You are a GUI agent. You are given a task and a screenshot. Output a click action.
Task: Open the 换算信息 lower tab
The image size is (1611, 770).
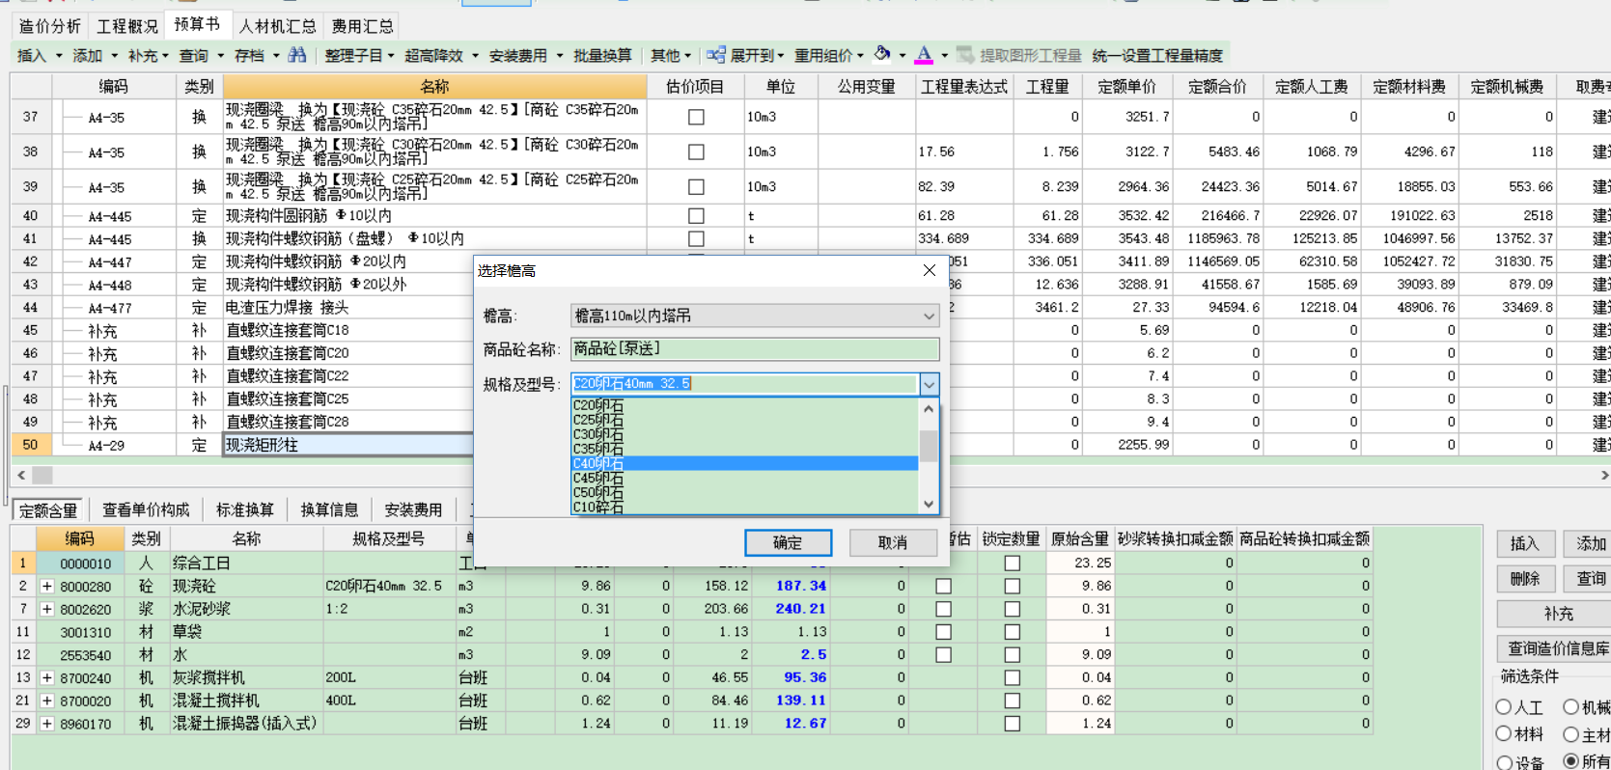tap(329, 509)
